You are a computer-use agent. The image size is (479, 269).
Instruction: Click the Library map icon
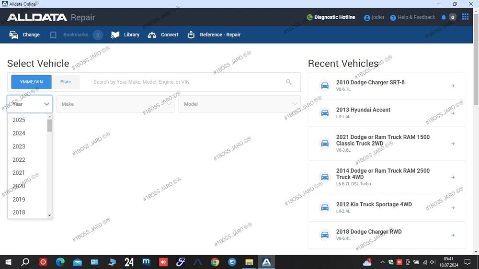coord(115,35)
